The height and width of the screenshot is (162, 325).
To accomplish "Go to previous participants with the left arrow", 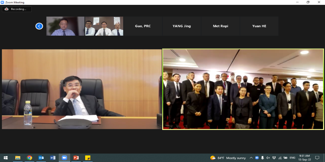I will point(39,26).
